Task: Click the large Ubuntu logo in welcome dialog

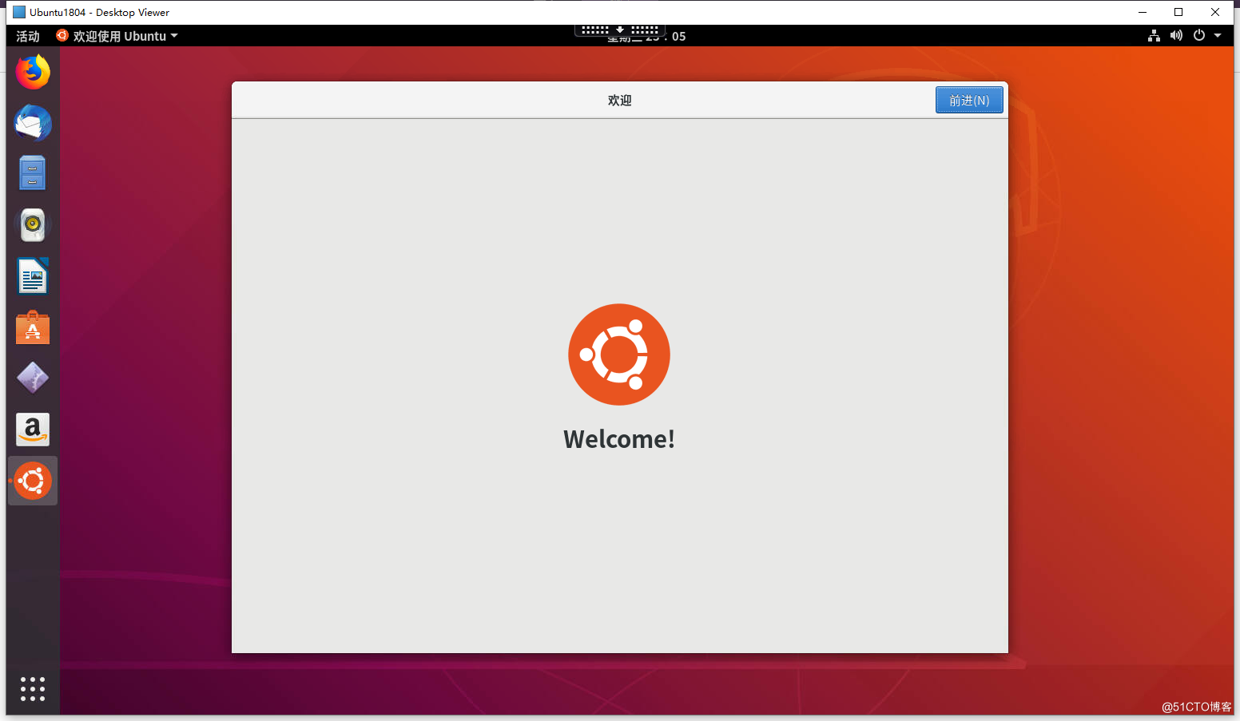Action: (619, 355)
